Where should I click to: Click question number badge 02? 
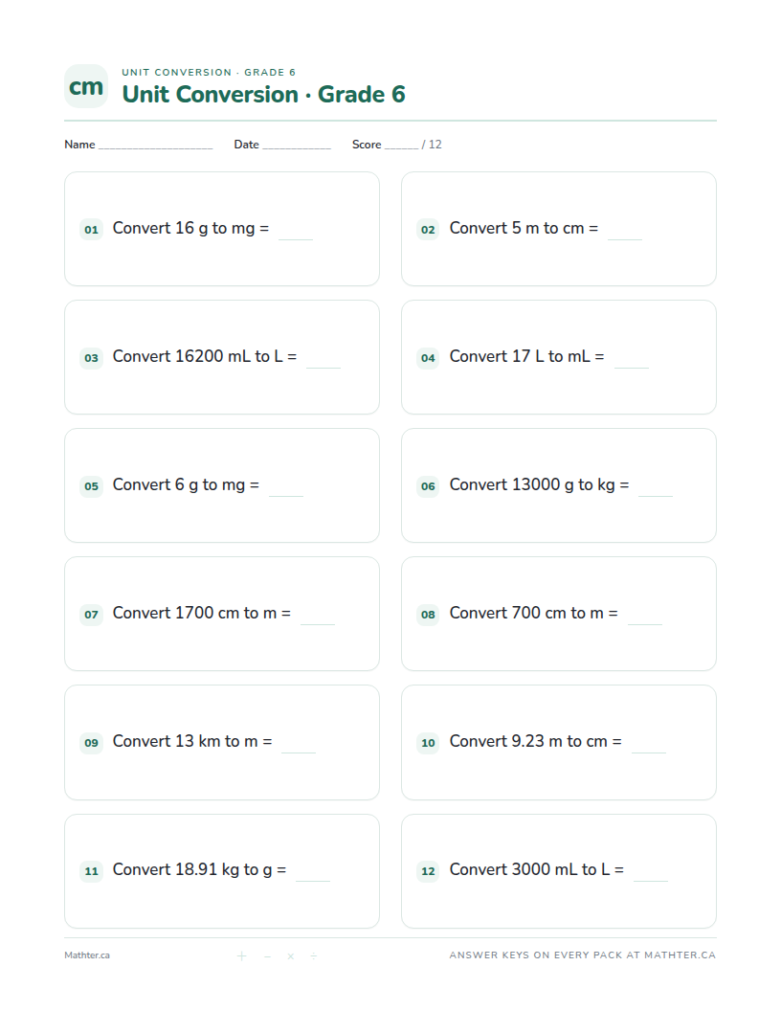[428, 229]
